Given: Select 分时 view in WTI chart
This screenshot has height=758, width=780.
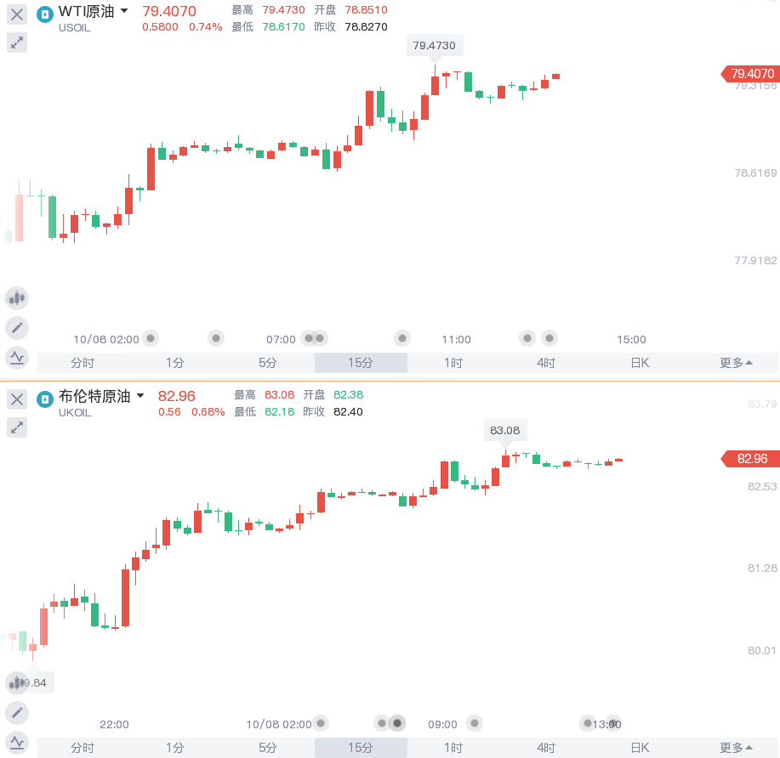Looking at the screenshot, I should coord(83,363).
